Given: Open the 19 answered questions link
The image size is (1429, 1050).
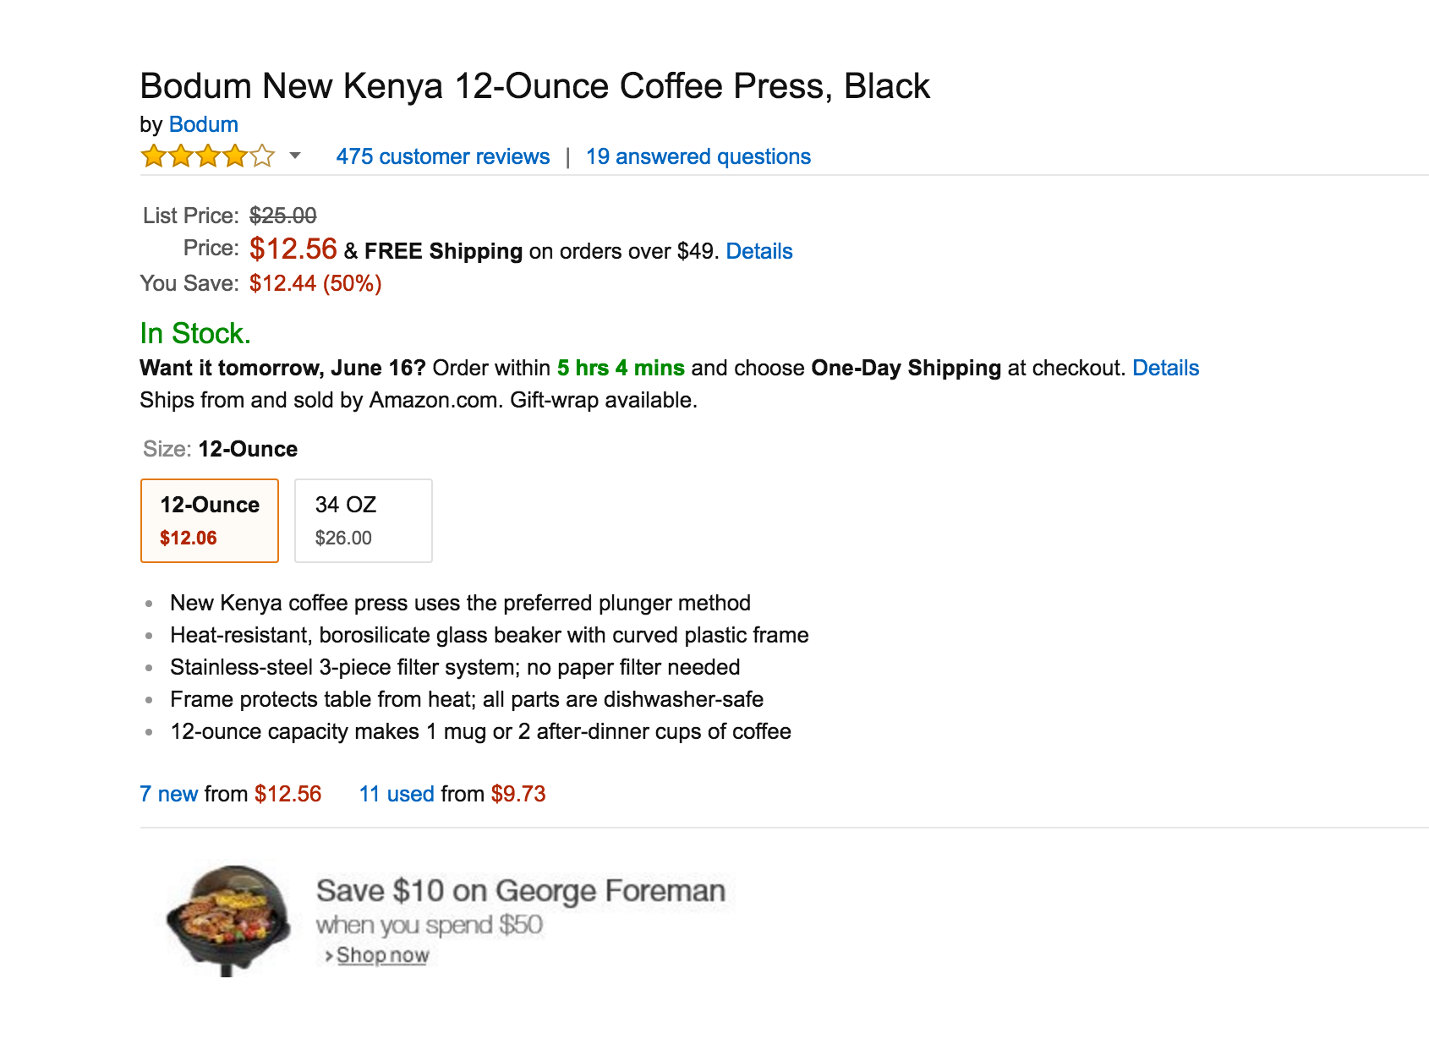Looking at the screenshot, I should point(698,156).
